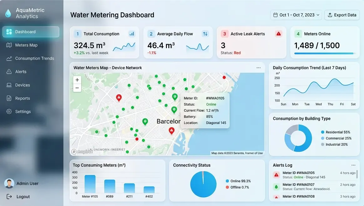Click the Export Data button
Viewport: 364px width, 206px height.
(342, 15)
